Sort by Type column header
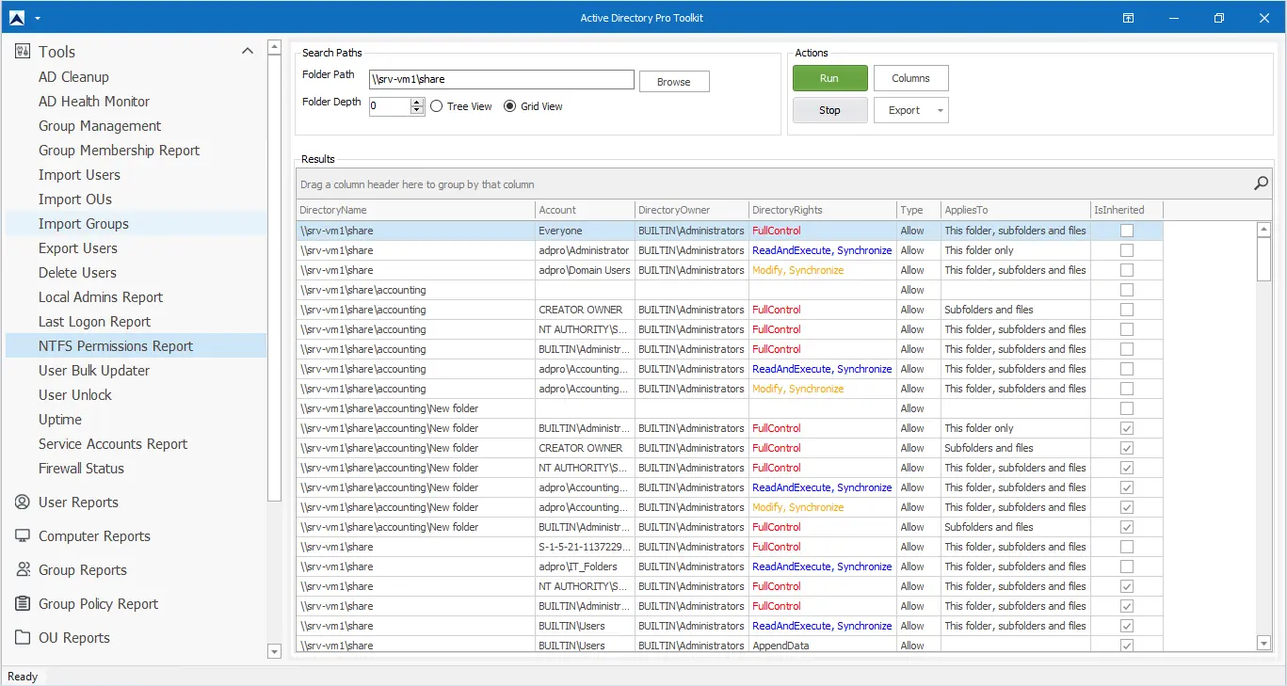The height and width of the screenshot is (686, 1287). pyautogui.click(x=918, y=210)
